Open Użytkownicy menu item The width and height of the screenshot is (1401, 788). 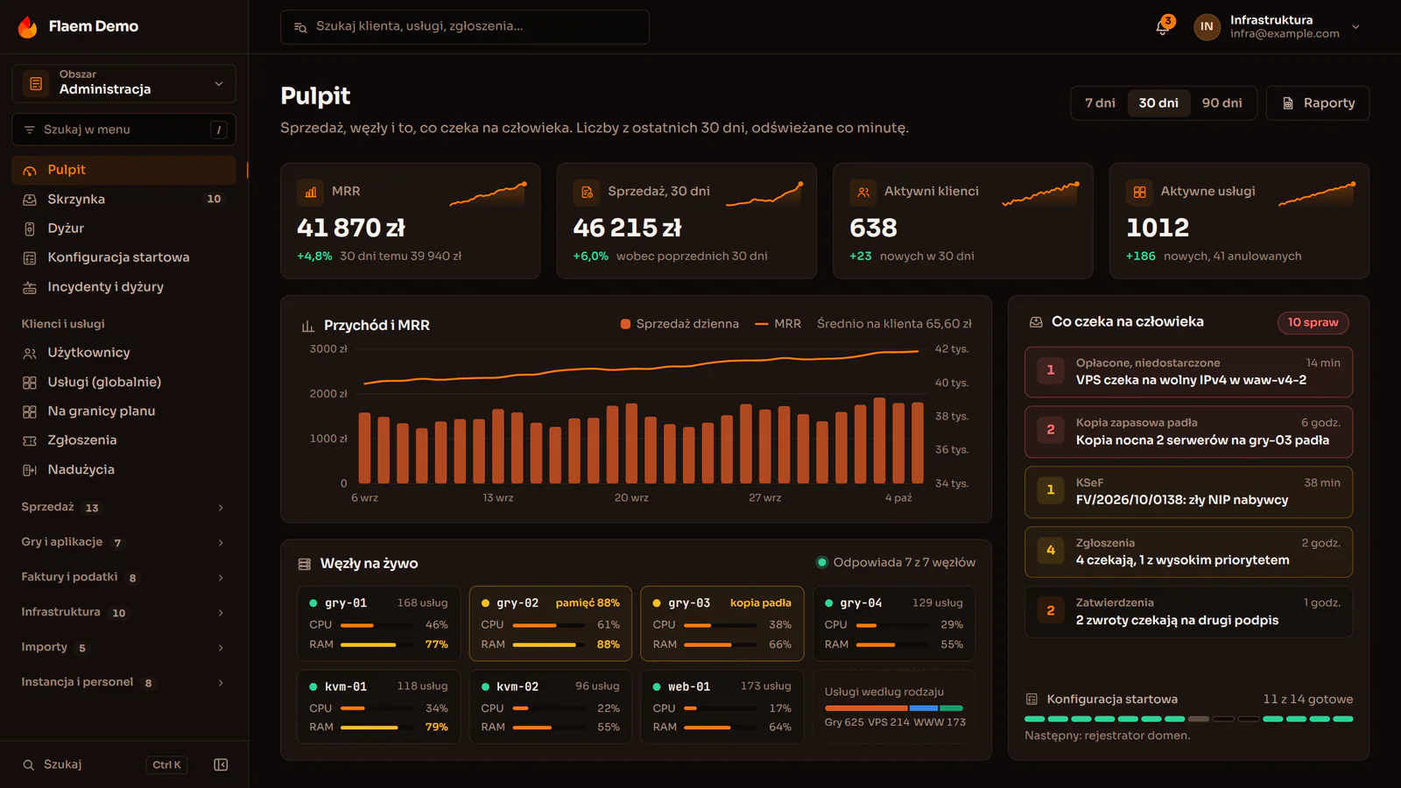(123, 353)
